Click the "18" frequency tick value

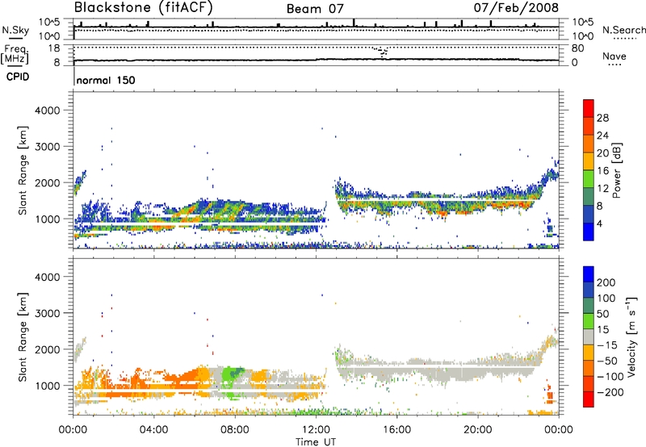click(54, 48)
